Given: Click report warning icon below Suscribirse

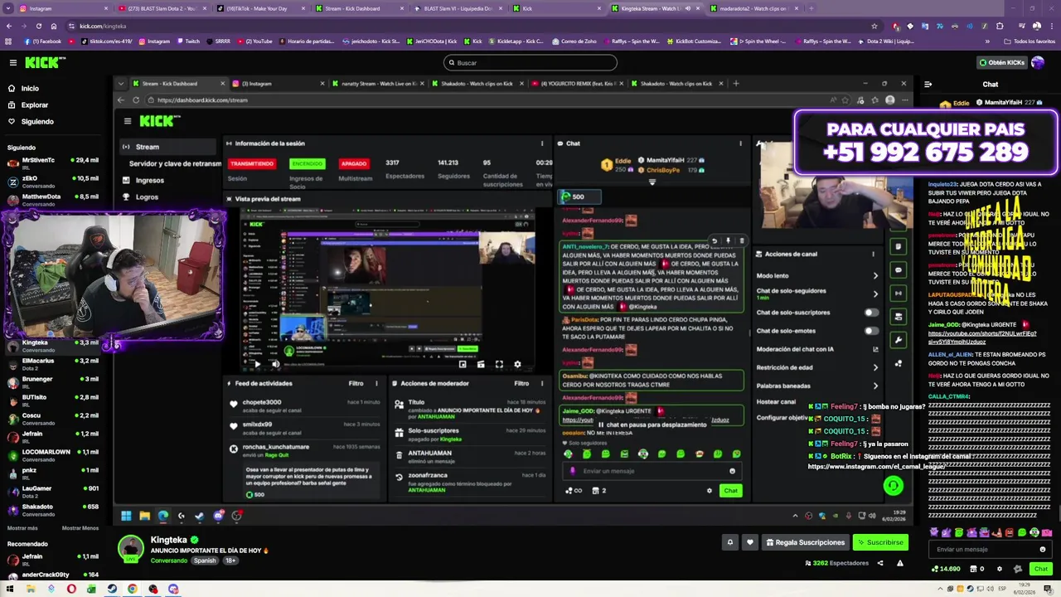Looking at the screenshot, I should point(899,563).
